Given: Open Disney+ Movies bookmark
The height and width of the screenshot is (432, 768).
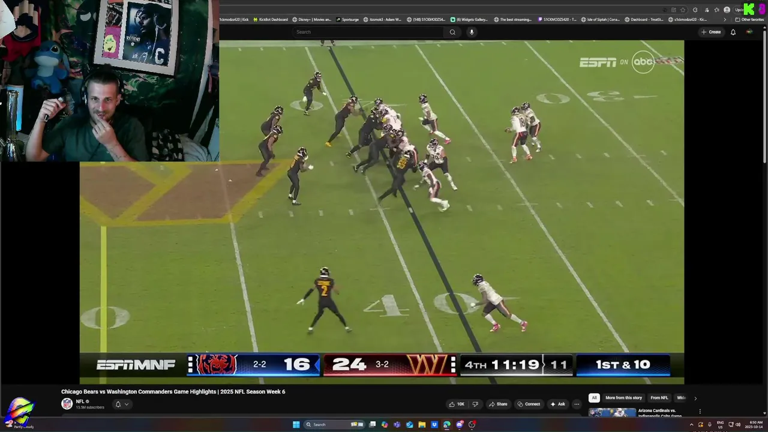Looking at the screenshot, I should (312, 19).
